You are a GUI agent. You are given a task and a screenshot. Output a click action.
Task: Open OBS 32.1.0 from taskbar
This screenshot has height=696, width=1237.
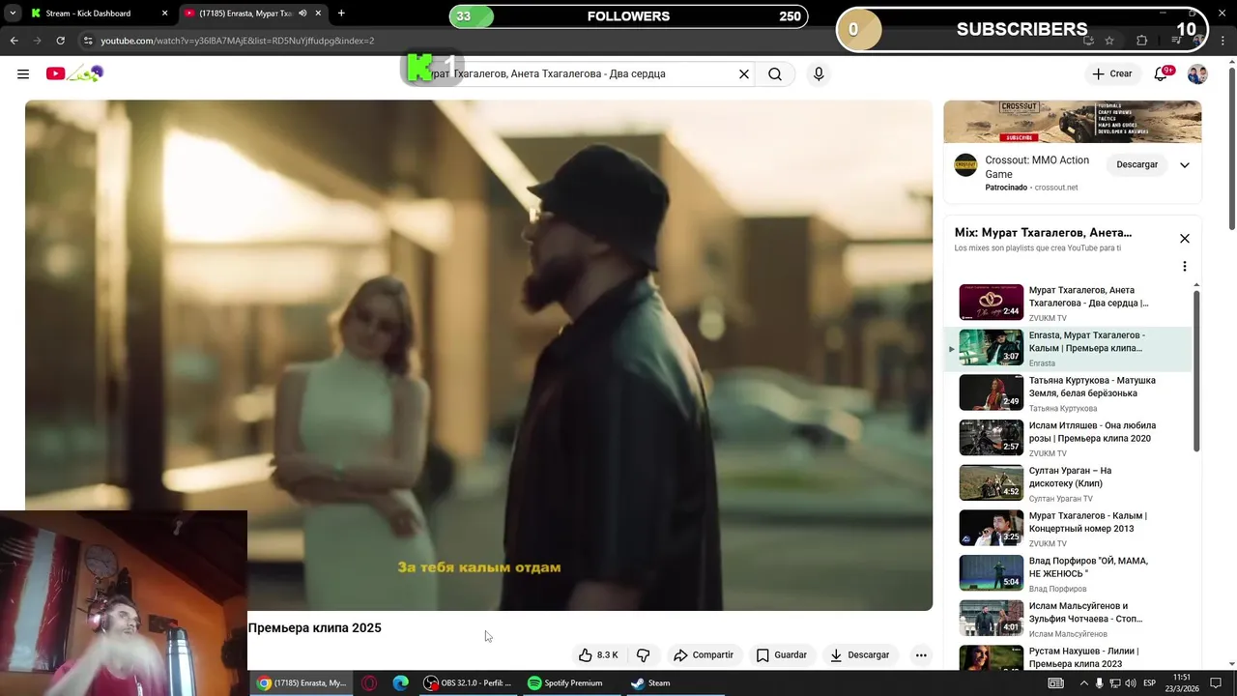click(x=469, y=682)
